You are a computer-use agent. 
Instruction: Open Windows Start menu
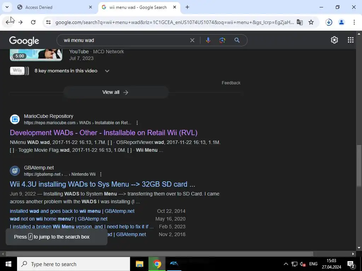8,264
